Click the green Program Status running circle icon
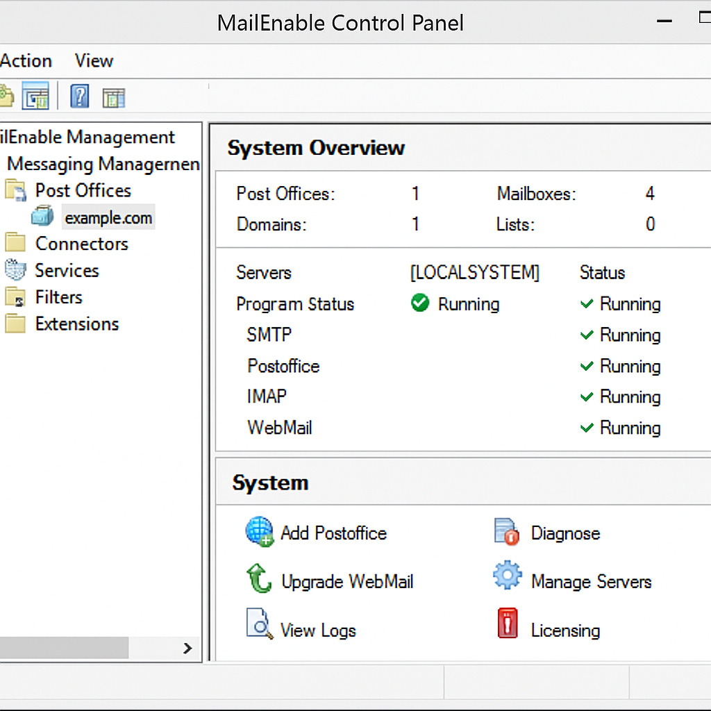Image resolution: width=711 pixels, height=711 pixels. click(x=420, y=303)
